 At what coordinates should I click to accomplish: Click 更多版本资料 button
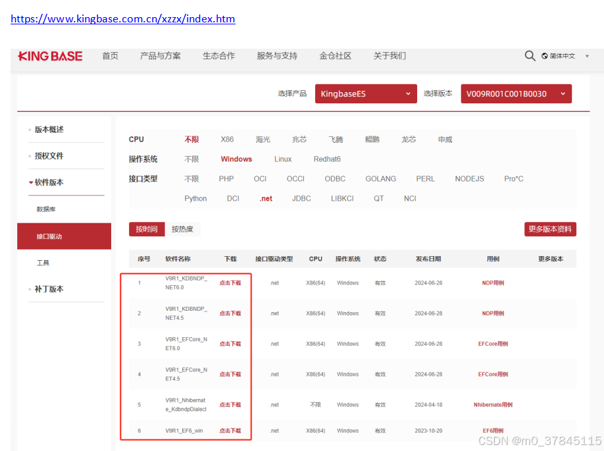pos(550,229)
